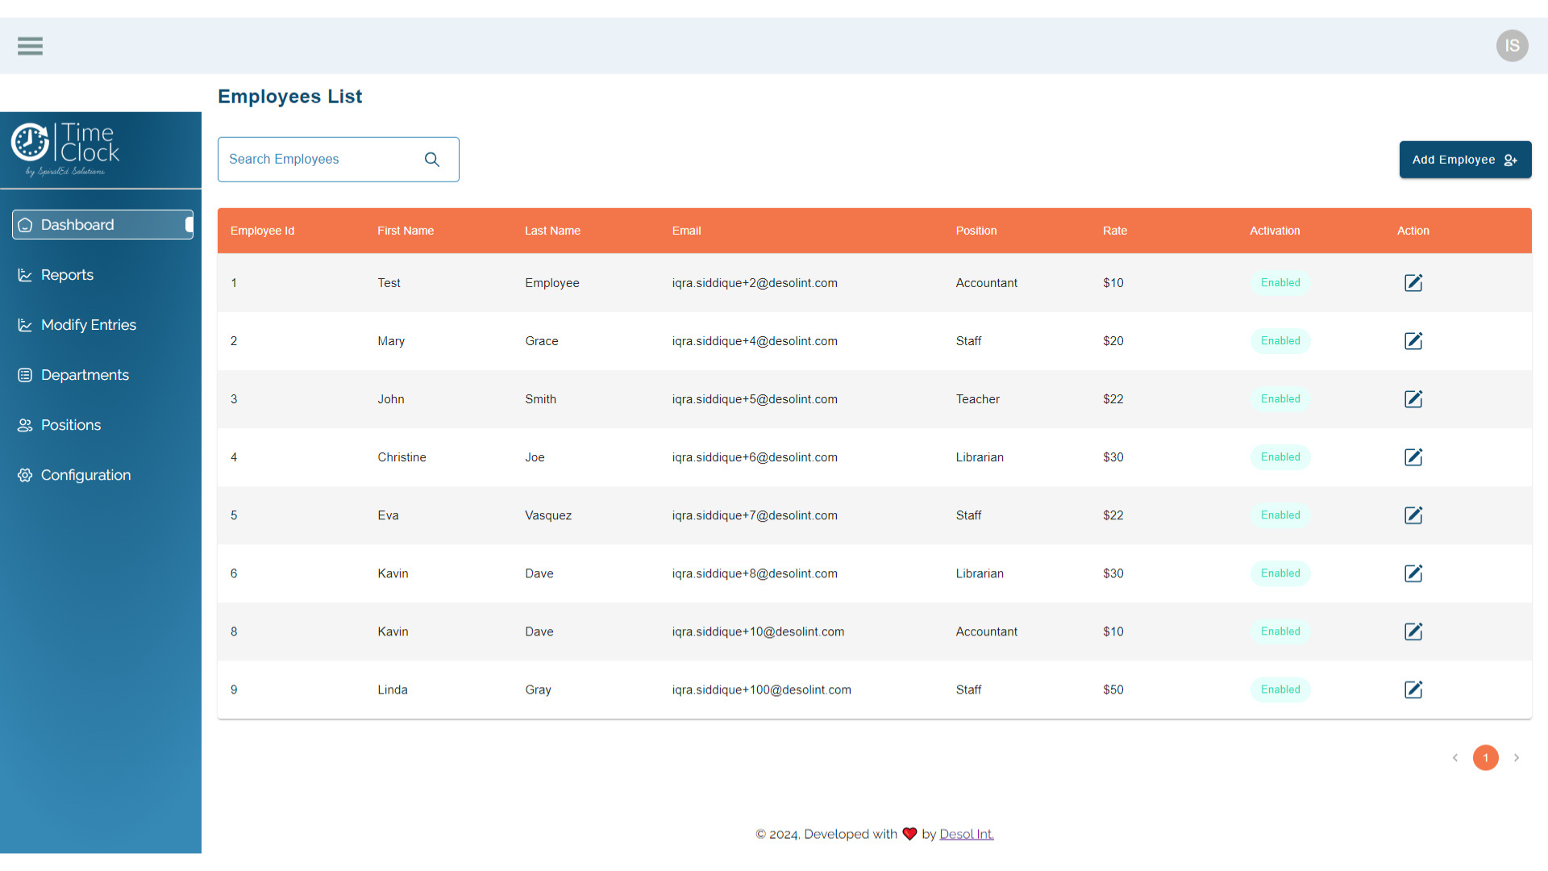Viewport: 1548px width, 871px height.
Task: Navigate to Departments section
Action: pyautogui.click(x=85, y=375)
